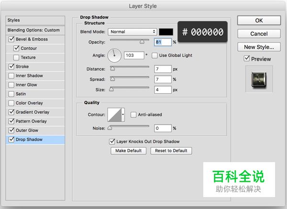Select the Satin label

point(21,94)
